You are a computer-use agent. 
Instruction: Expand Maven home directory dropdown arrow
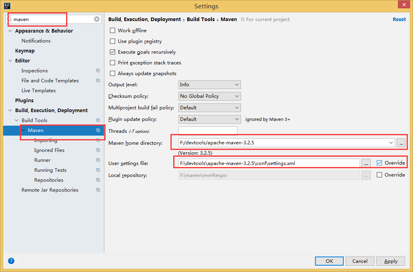pyautogui.click(x=391, y=143)
